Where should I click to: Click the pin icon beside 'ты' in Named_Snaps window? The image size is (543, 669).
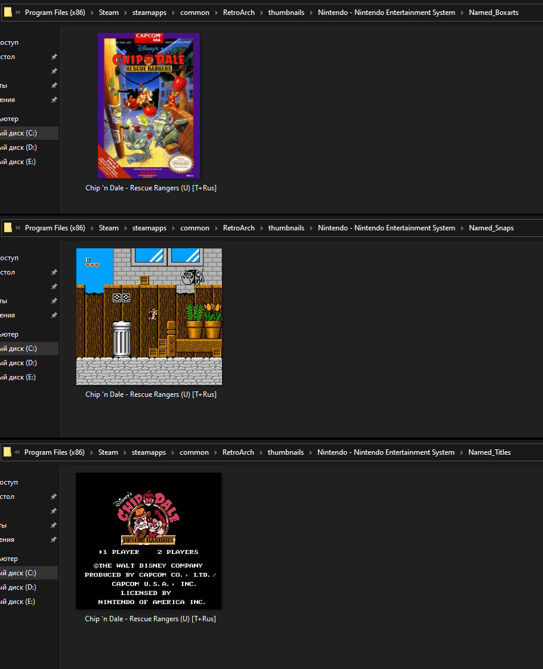click(x=54, y=301)
